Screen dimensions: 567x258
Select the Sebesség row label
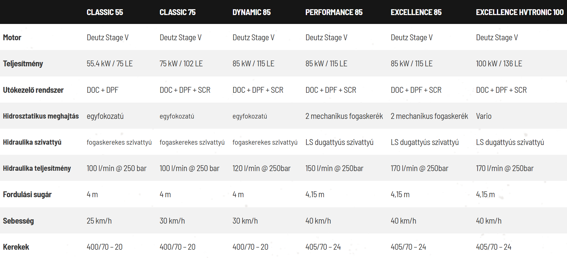(18, 221)
